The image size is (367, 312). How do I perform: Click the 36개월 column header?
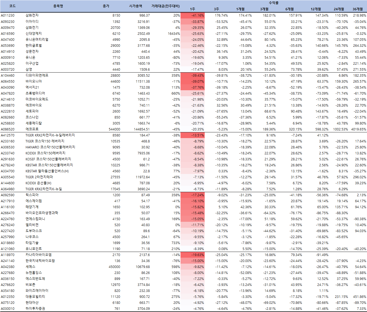click(x=358, y=9)
